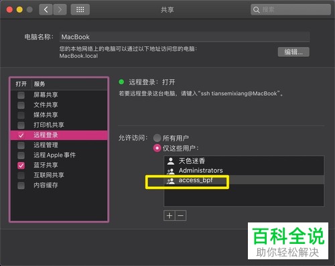
Task: Select the 所有用户 radio button
Action: [157, 138]
